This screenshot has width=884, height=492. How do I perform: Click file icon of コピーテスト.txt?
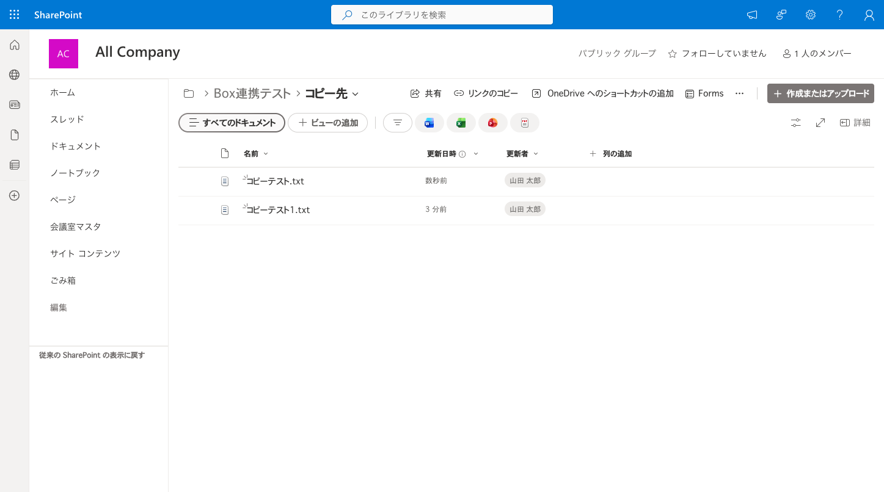225,181
